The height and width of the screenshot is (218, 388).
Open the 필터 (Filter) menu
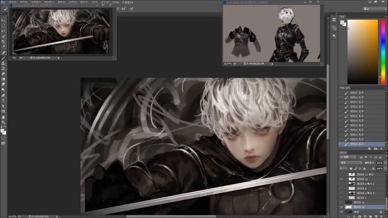(84, 2)
